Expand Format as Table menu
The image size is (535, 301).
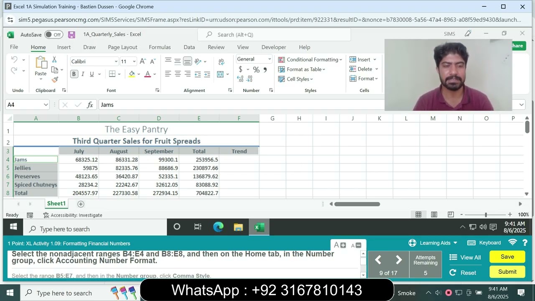coord(302,69)
